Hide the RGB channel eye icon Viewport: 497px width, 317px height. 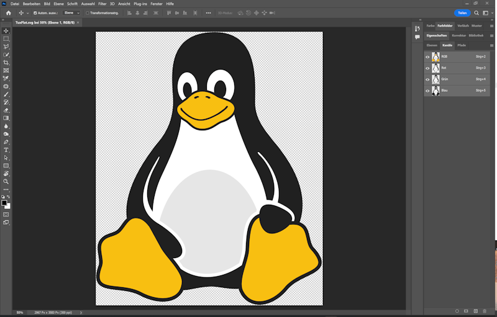[427, 57]
